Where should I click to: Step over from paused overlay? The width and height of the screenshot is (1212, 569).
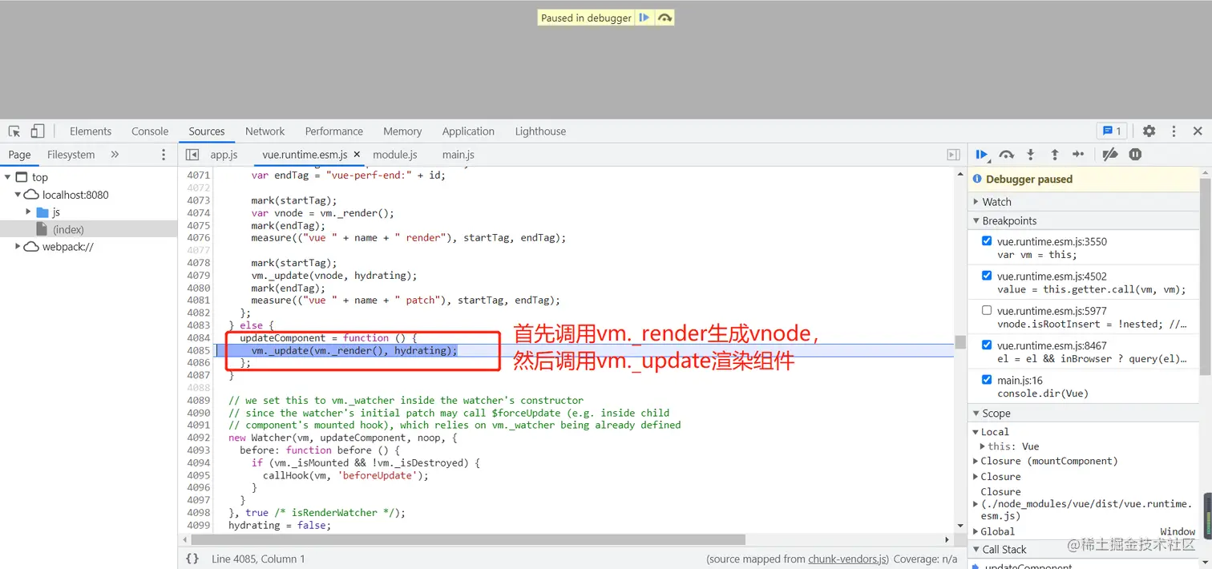[665, 18]
